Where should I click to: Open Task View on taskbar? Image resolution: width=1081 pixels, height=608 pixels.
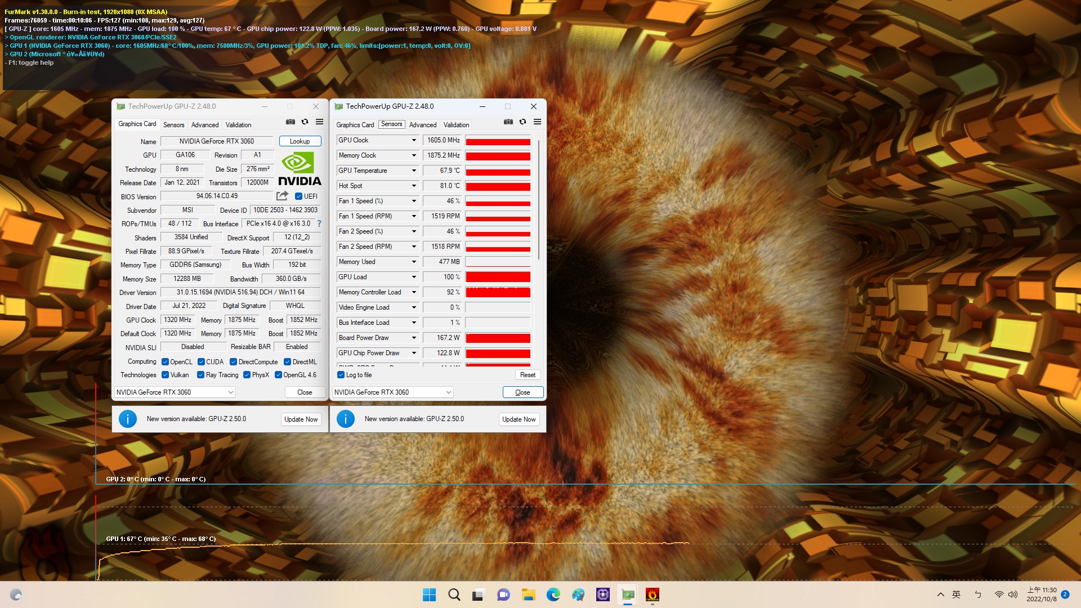point(478,594)
